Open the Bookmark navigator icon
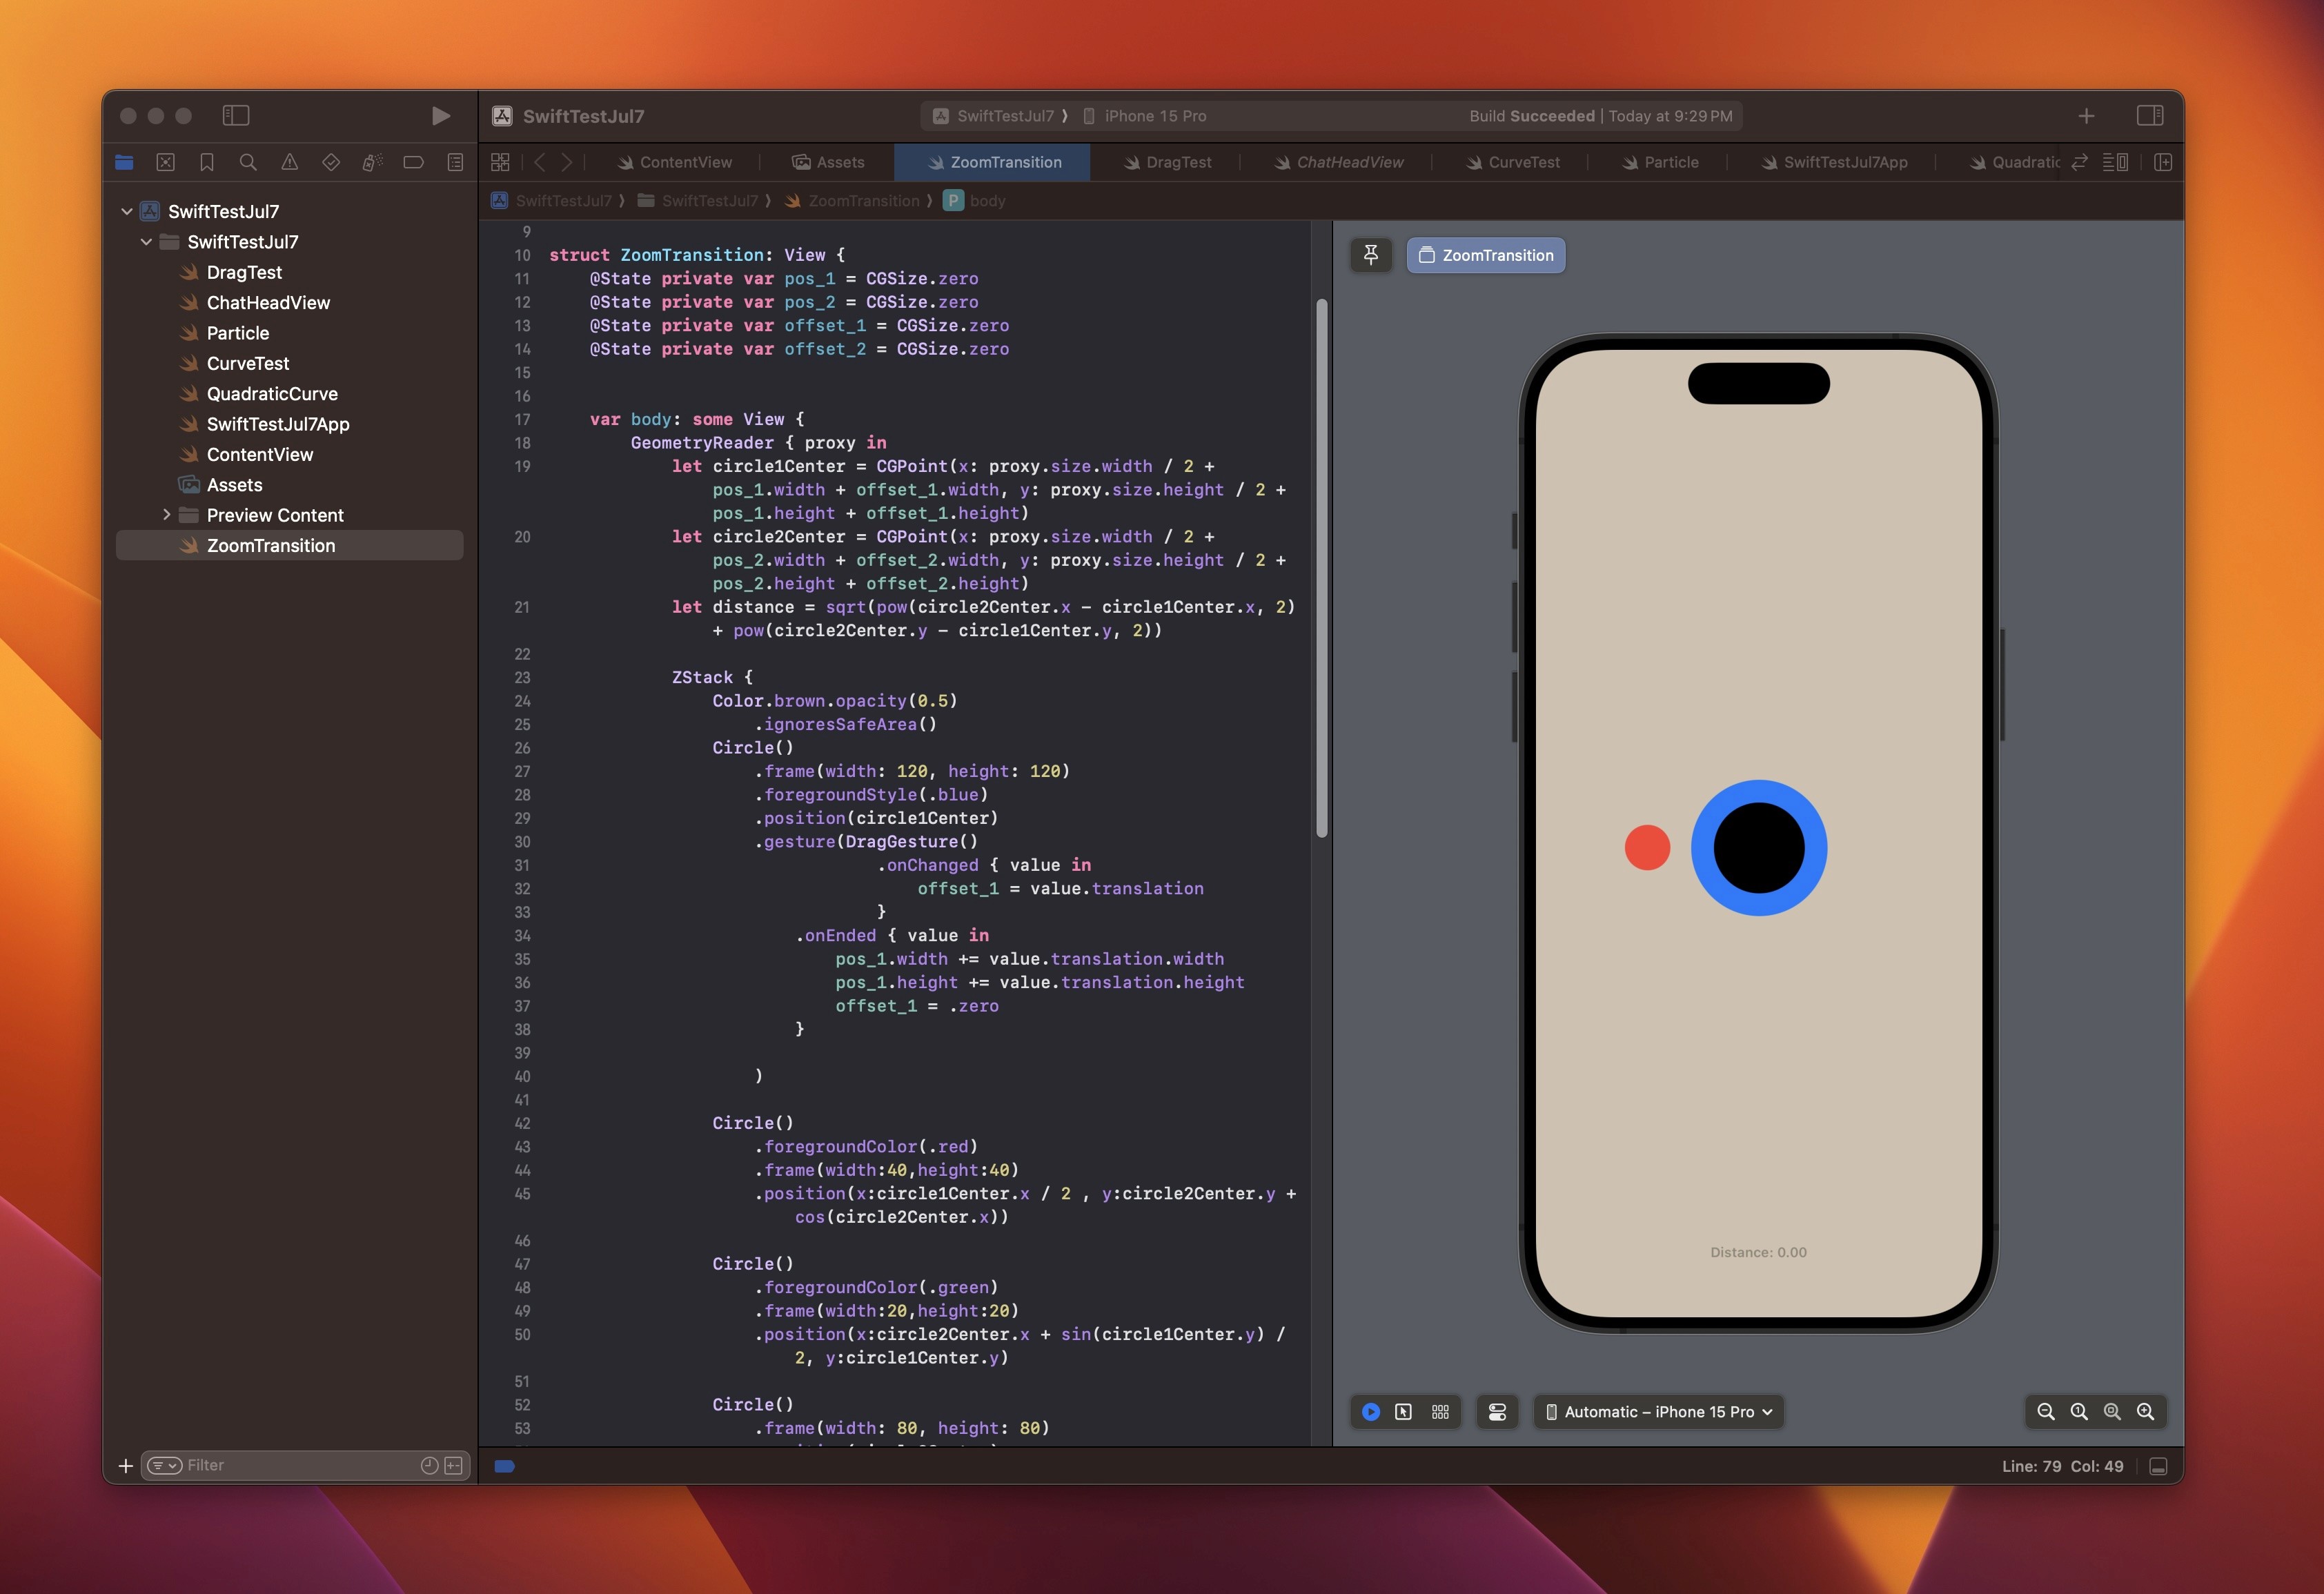2324x1594 pixels. pyautogui.click(x=207, y=162)
